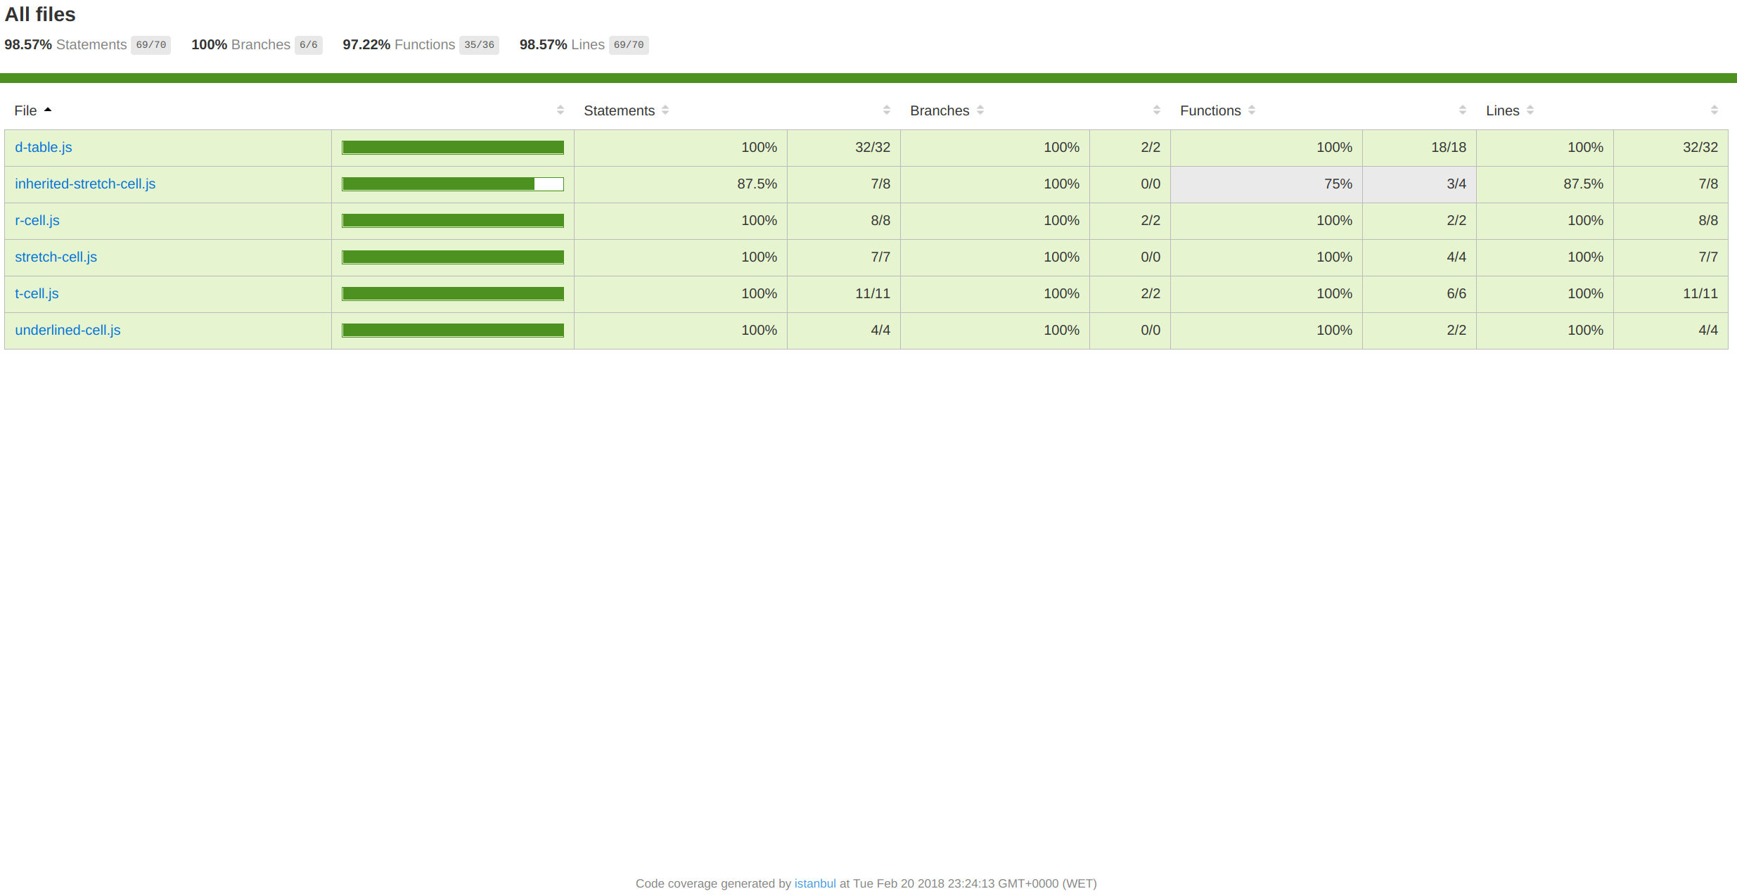Open inherited-stretch-cell.js file link

point(85,184)
